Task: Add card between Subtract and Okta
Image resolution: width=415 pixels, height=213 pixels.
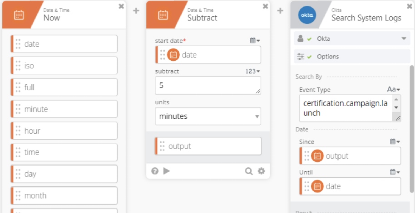Action: (280, 10)
